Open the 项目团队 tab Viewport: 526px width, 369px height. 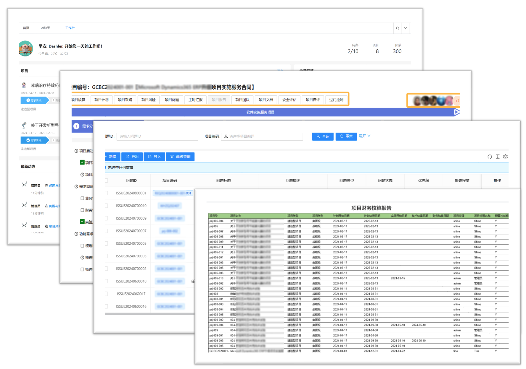point(242,100)
